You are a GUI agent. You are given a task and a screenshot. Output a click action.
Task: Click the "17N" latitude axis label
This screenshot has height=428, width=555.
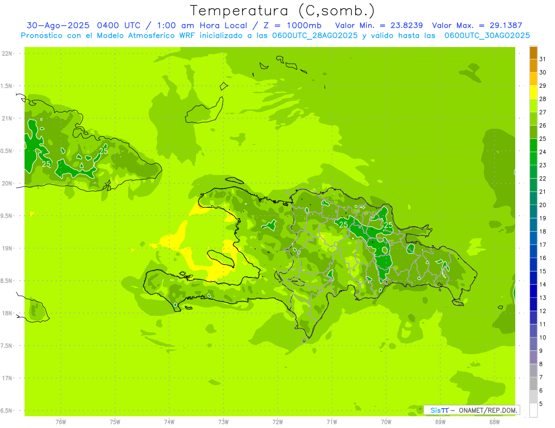coord(7,378)
